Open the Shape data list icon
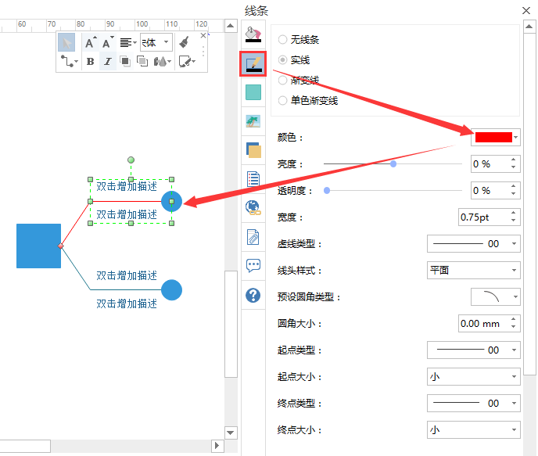Screen dimensions: 538x456 click(x=253, y=179)
